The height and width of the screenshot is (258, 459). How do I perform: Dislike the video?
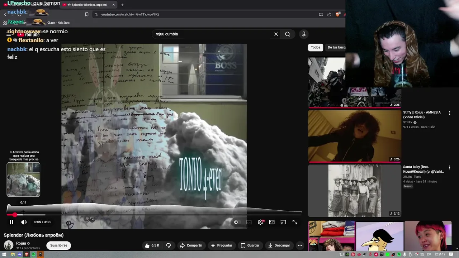169,245
